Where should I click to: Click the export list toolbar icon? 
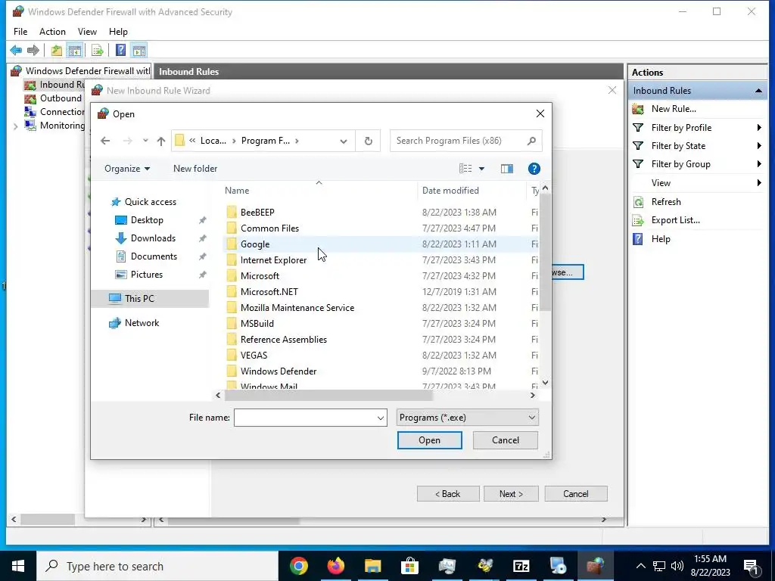tap(98, 50)
